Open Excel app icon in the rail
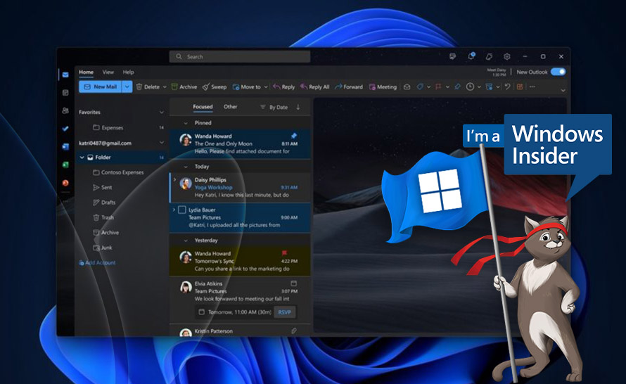The image size is (626, 384). coord(65,165)
